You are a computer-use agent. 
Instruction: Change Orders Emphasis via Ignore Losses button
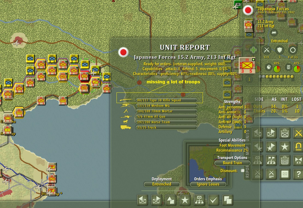click(x=208, y=184)
